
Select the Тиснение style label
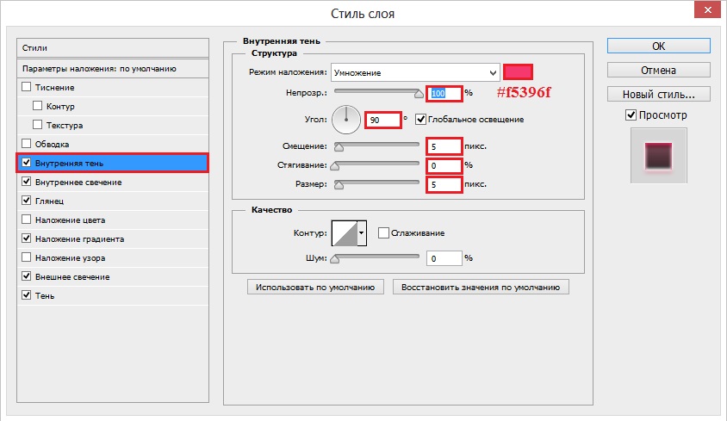(x=55, y=87)
